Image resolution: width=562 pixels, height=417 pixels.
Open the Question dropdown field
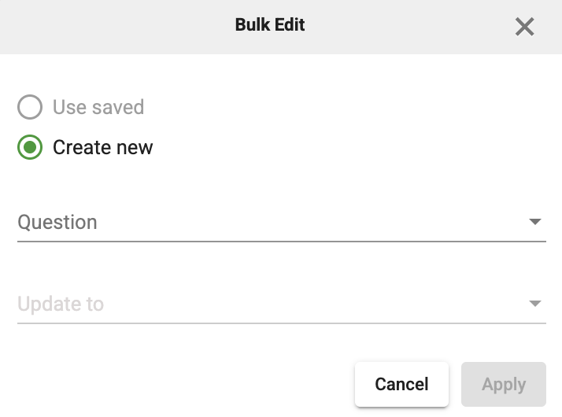(282, 222)
